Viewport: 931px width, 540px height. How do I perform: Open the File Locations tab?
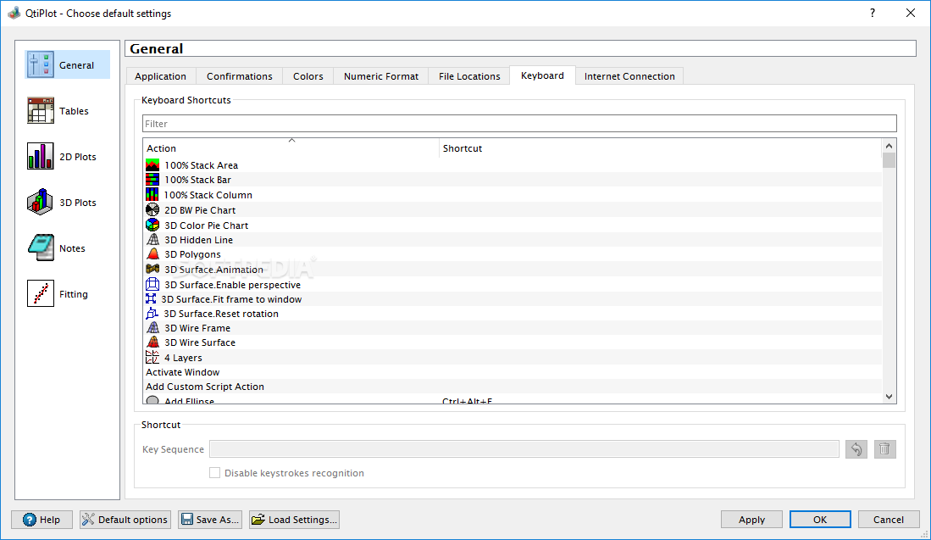(x=469, y=76)
